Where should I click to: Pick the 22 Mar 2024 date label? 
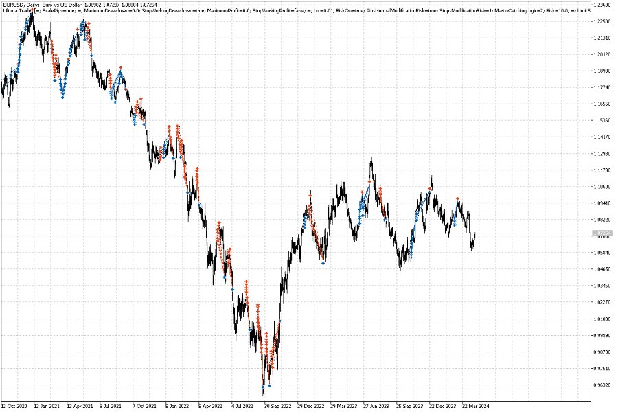click(476, 406)
